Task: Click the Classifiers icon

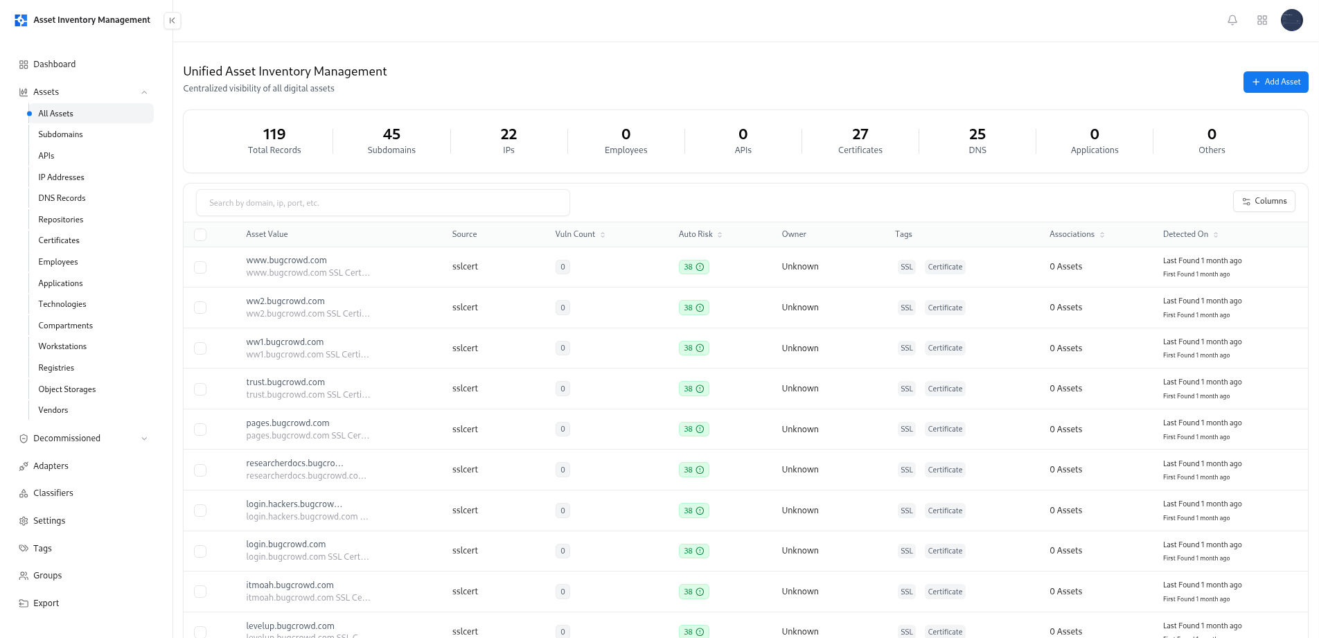Action: pyautogui.click(x=24, y=493)
